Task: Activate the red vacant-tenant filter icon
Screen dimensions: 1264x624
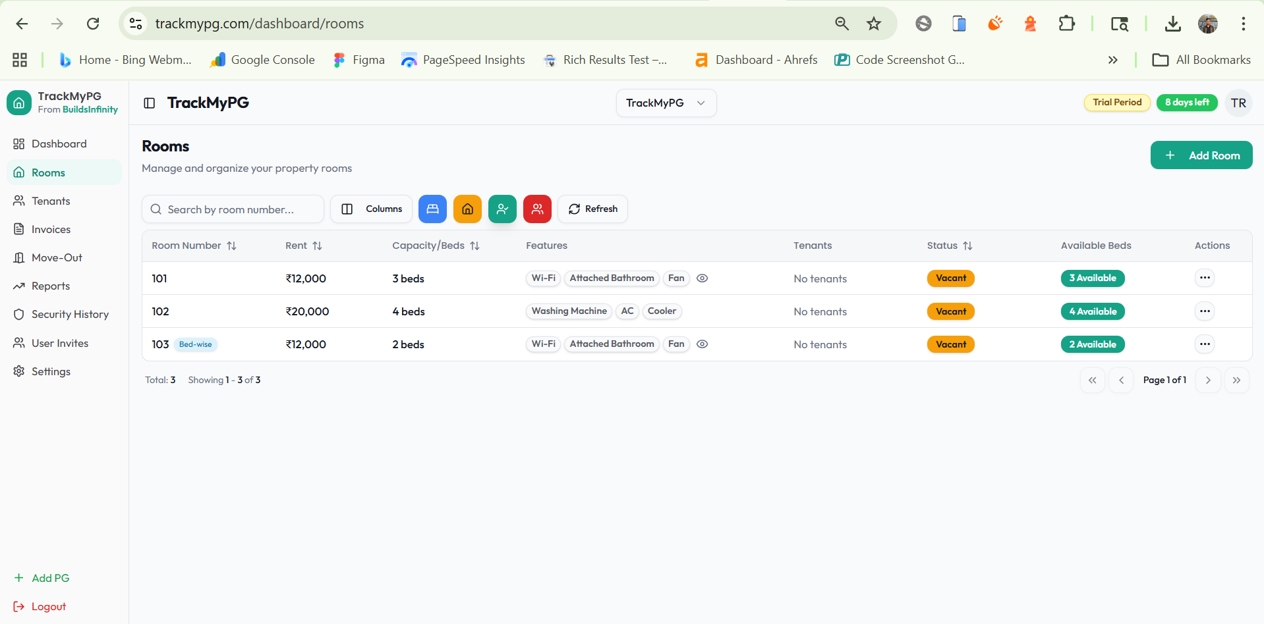Action: tap(537, 209)
